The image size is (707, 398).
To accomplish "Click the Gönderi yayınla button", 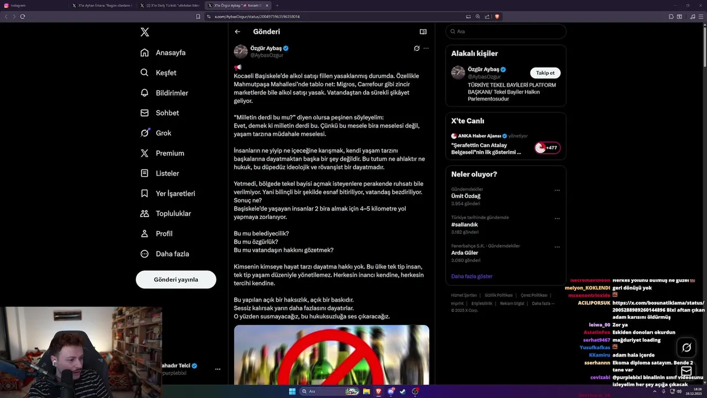I will [x=176, y=279].
